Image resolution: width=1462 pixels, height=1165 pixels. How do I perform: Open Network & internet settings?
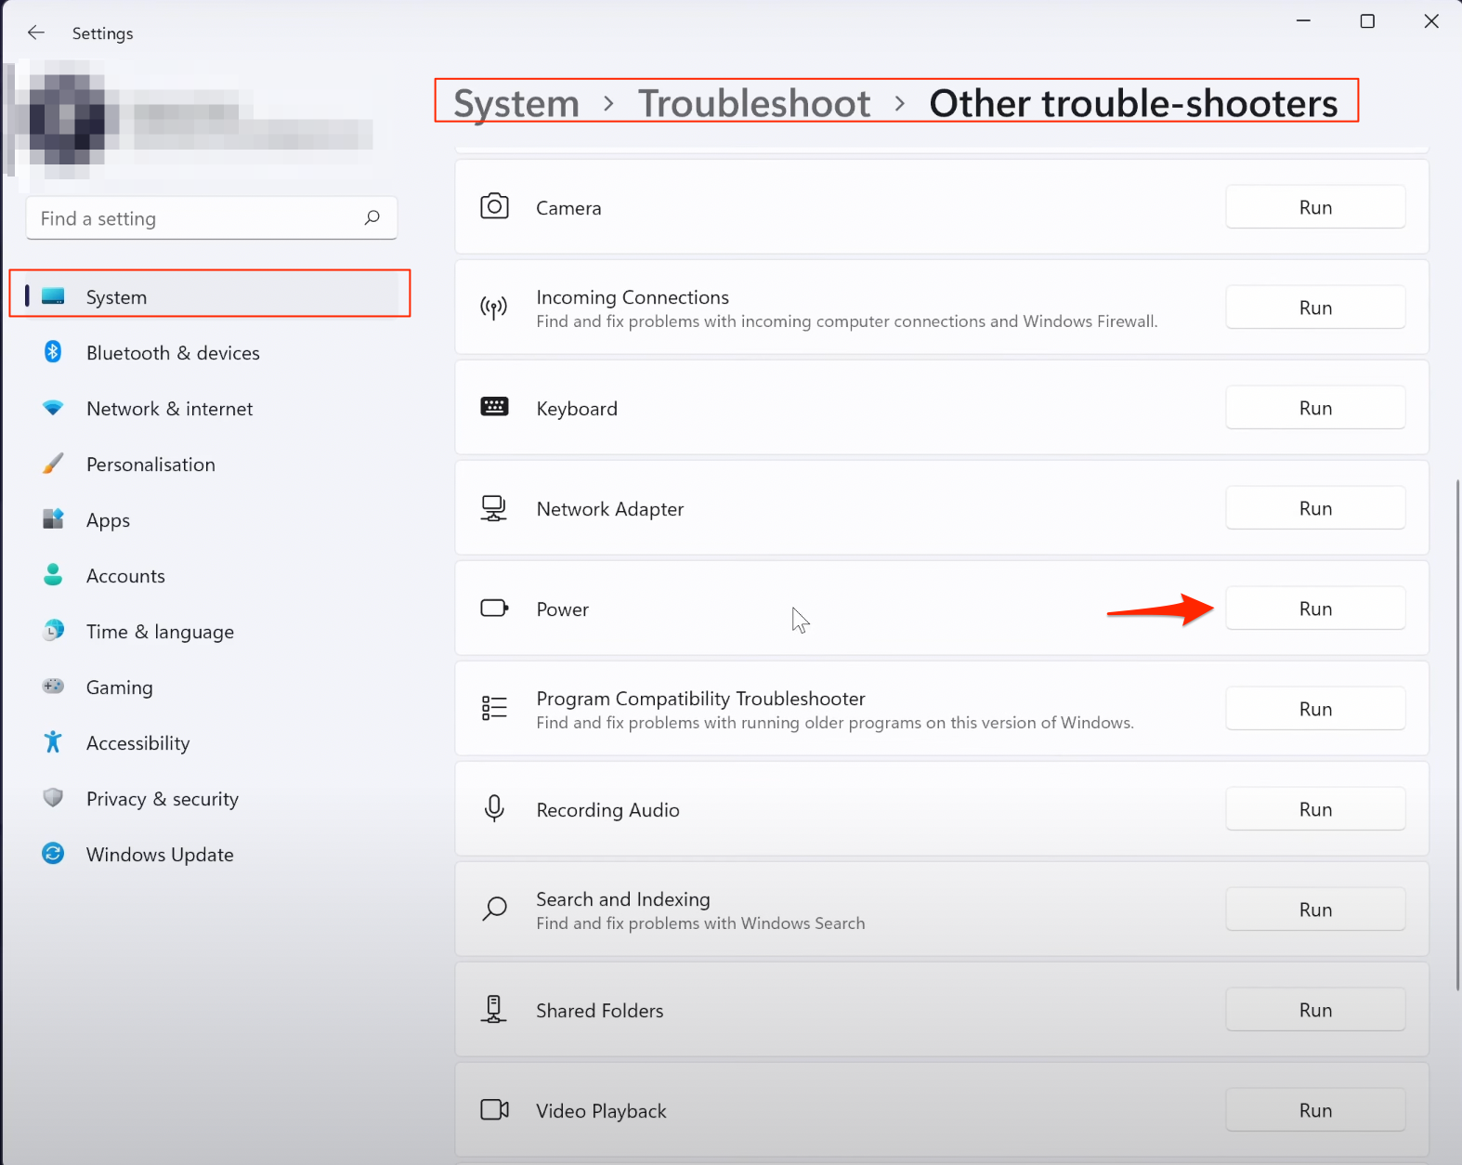[169, 409]
